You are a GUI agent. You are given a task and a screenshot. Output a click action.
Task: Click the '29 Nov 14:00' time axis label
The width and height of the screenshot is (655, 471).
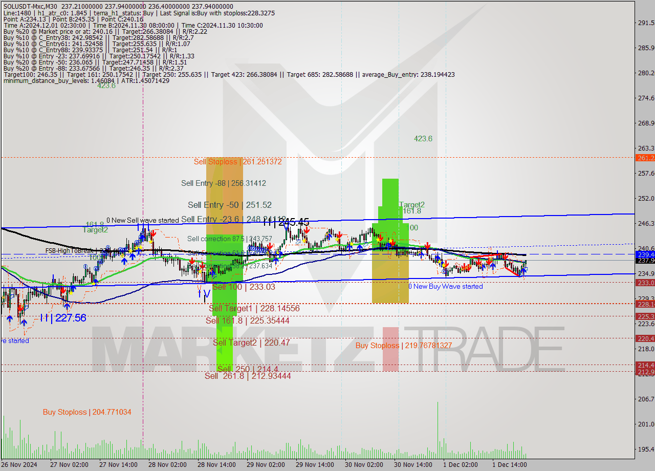[x=315, y=465]
